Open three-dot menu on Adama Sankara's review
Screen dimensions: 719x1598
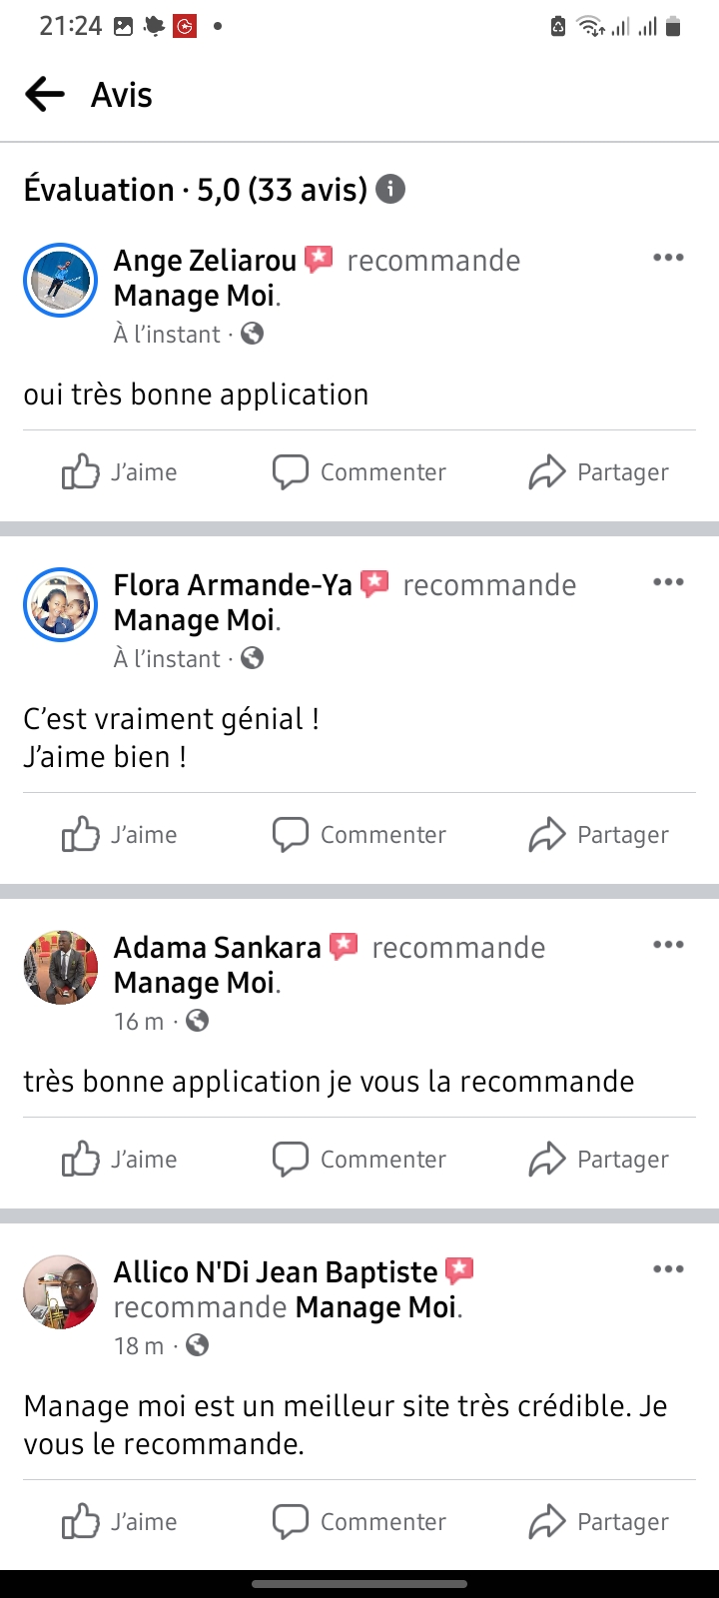[668, 945]
